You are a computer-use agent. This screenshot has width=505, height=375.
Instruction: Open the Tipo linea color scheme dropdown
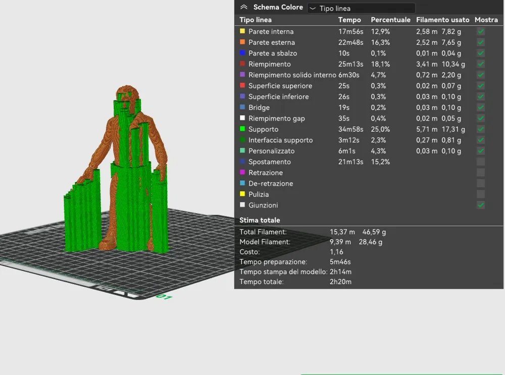[361, 8]
